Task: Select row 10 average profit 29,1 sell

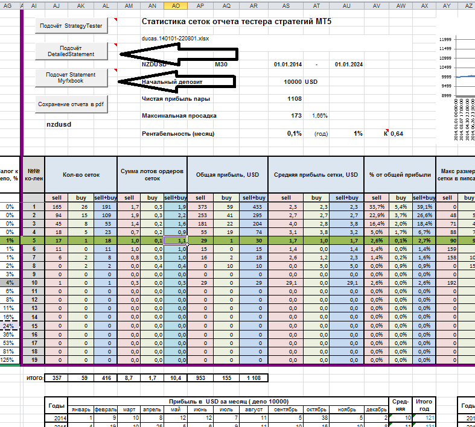Action: coord(285,283)
